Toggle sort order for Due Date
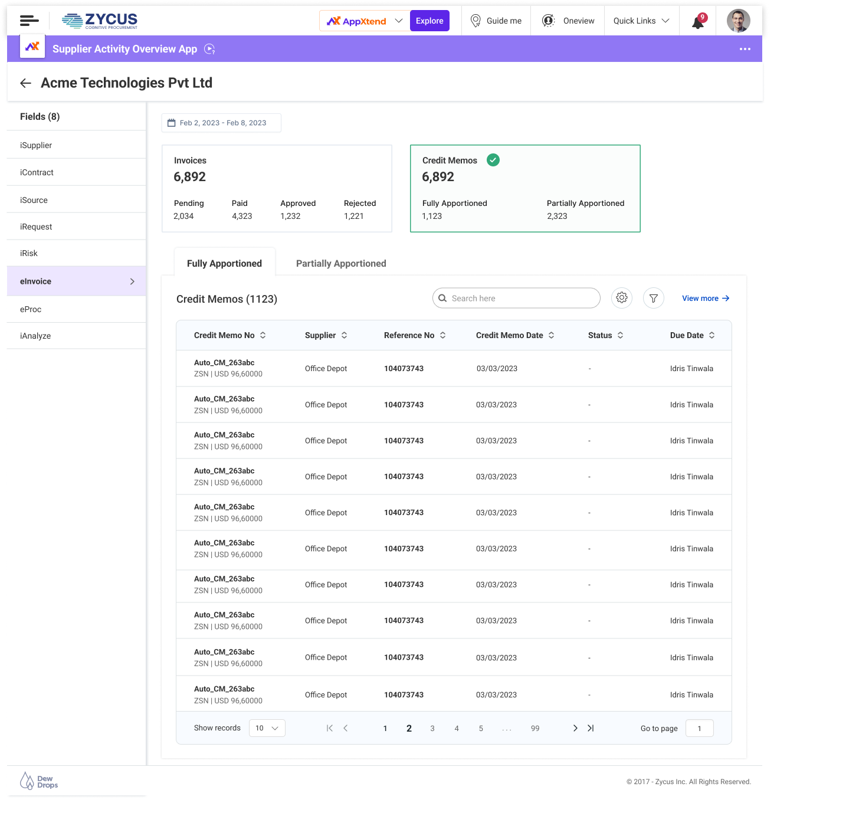The image size is (846, 816). click(712, 335)
